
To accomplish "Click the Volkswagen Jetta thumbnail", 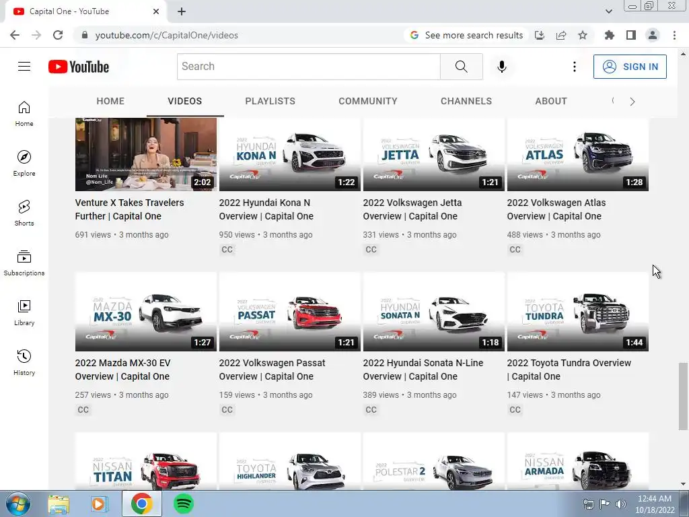I will point(434,154).
